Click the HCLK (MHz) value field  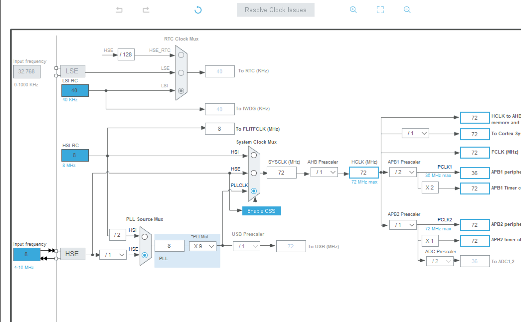[364, 173]
